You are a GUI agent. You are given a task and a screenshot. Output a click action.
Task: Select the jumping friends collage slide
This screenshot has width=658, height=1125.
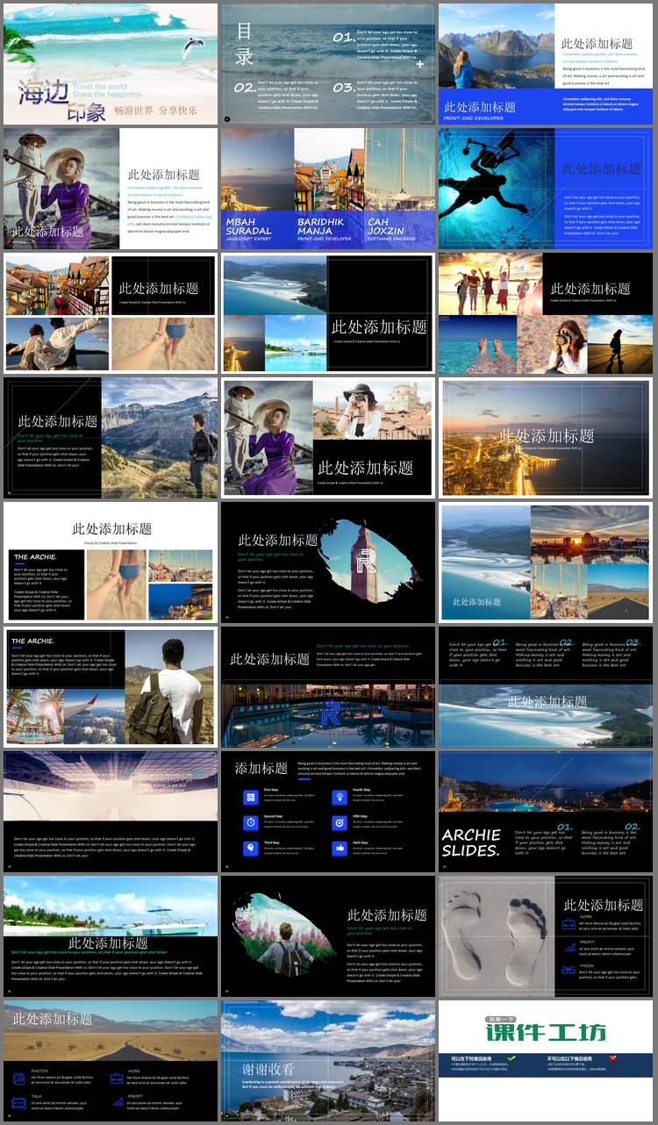(x=546, y=313)
